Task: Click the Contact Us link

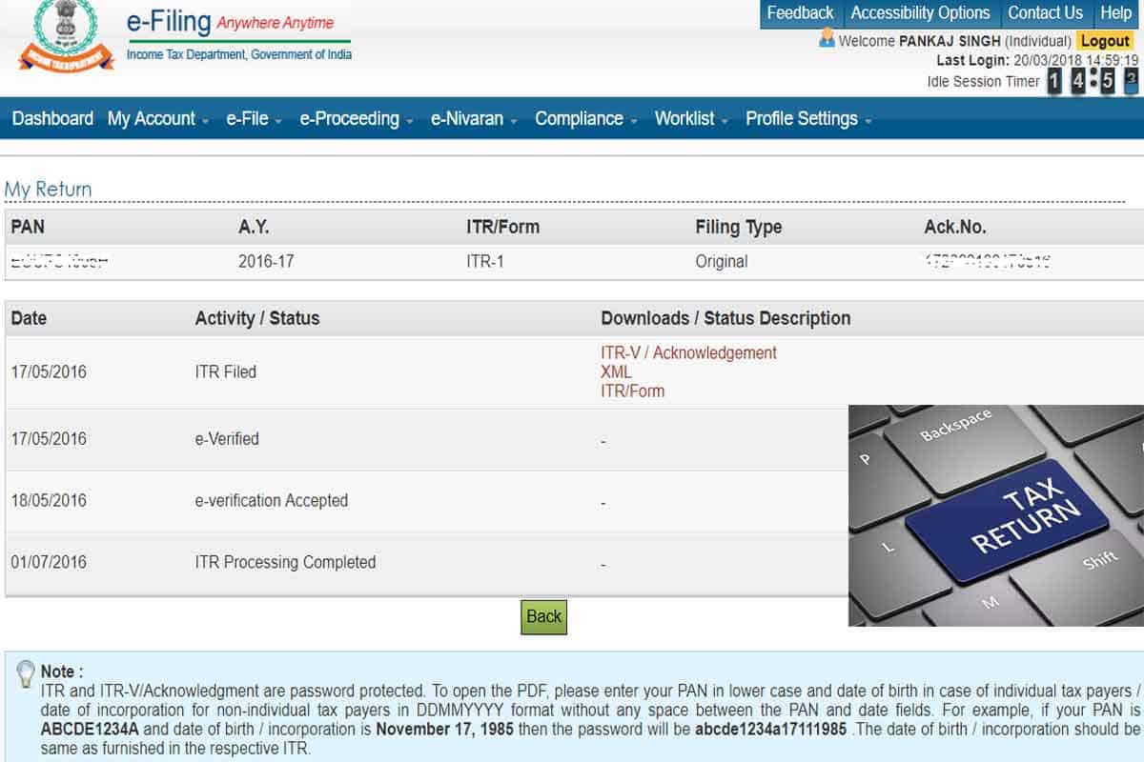Action: click(x=1046, y=12)
